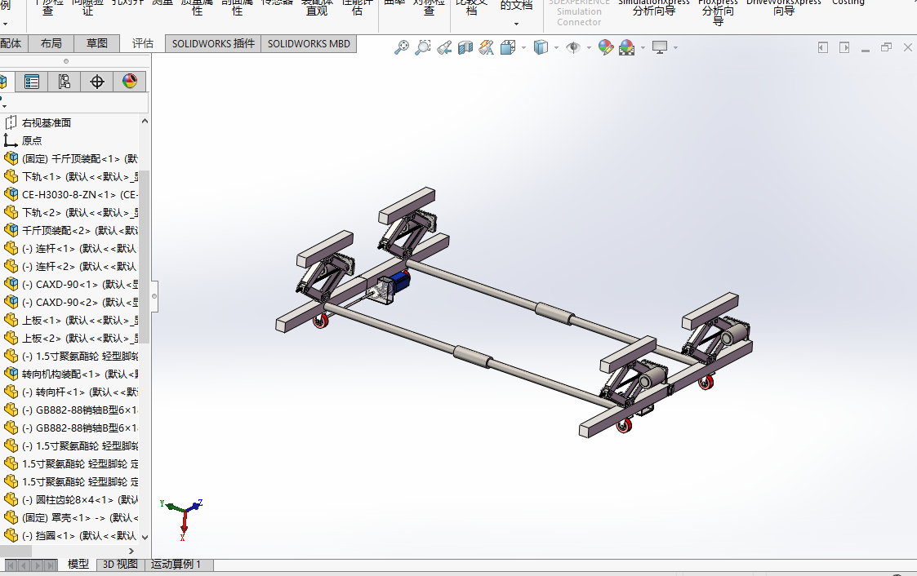The height and width of the screenshot is (576, 917).
Task: Open the View Settings dropdown arrow
Action: point(675,48)
